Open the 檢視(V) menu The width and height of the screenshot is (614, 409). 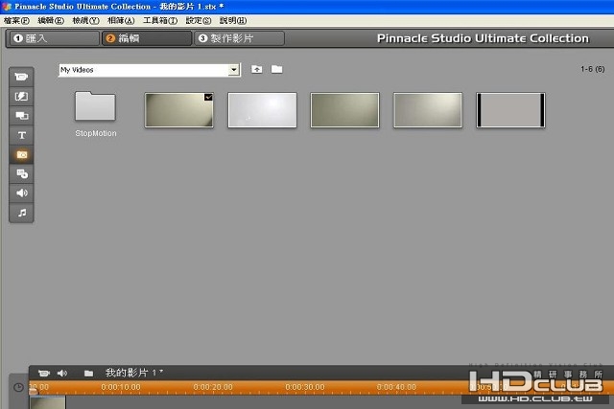pyautogui.click(x=85, y=21)
